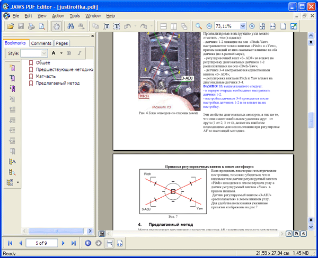The width and height of the screenshot is (318, 258).
Task: Select the Bookmarks tab
Action: point(15,43)
